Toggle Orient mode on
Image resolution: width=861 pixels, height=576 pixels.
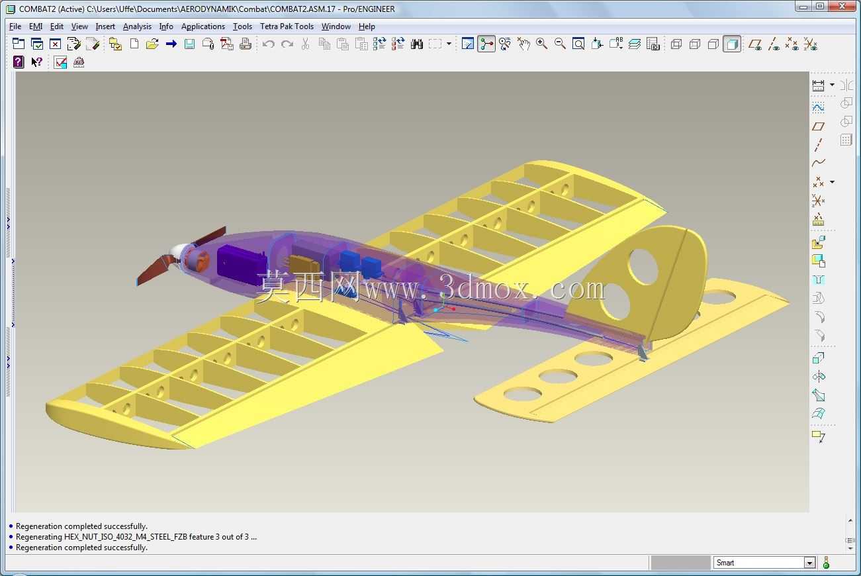pyautogui.click(x=505, y=44)
